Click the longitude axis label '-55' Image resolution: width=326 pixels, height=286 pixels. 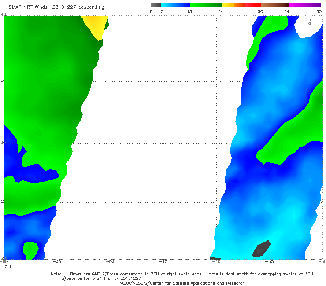pos(57,261)
